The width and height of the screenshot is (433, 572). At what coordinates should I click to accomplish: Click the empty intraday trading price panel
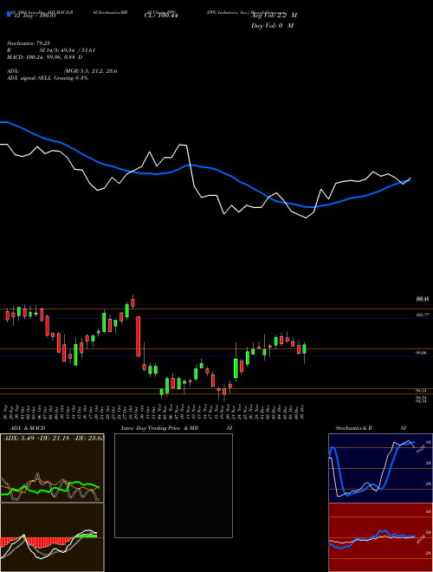pos(173,485)
